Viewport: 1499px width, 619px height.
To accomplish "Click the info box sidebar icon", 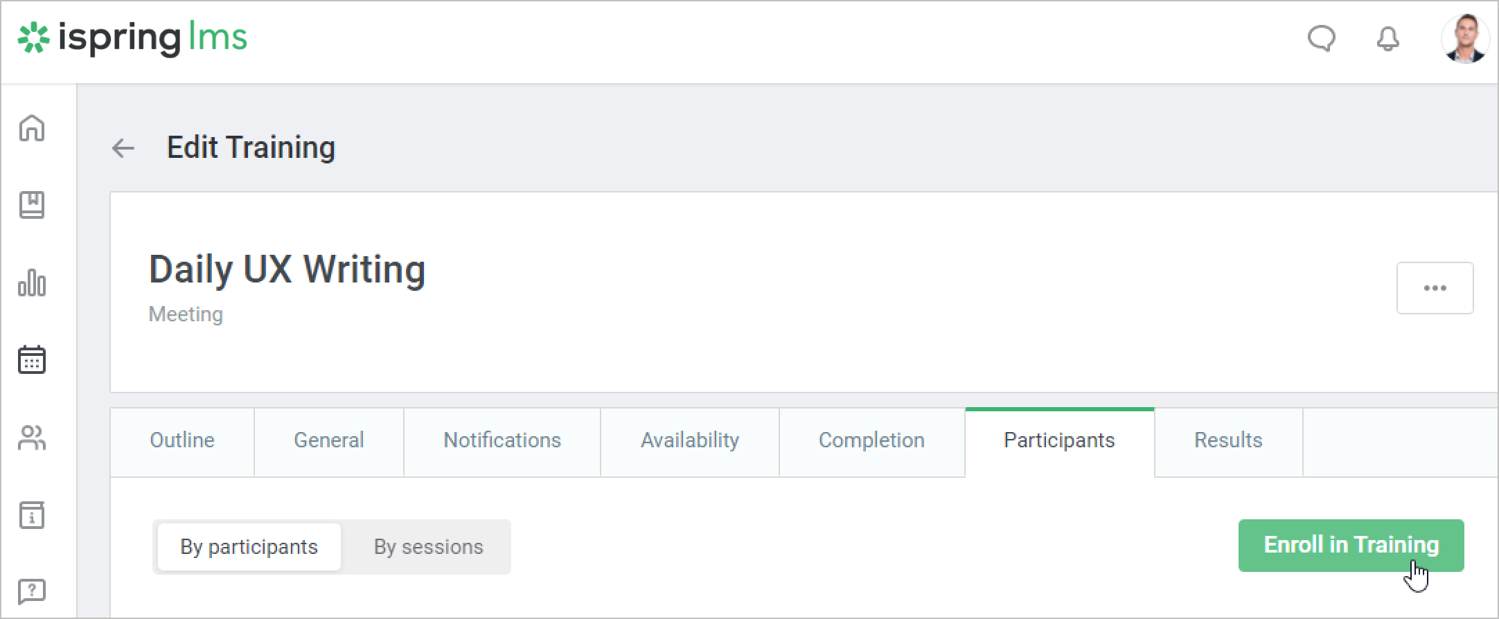I will [x=32, y=515].
